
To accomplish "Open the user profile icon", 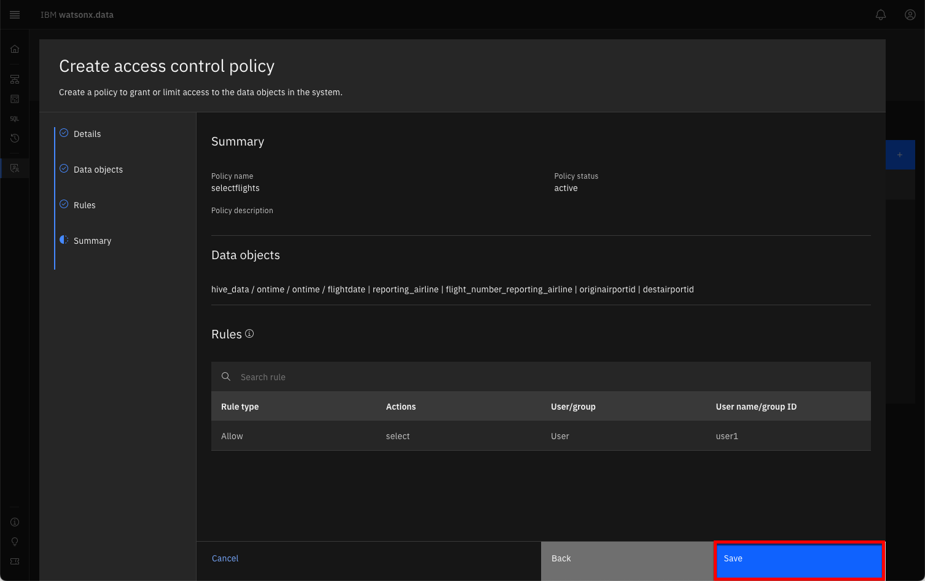I will click(910, 15).
